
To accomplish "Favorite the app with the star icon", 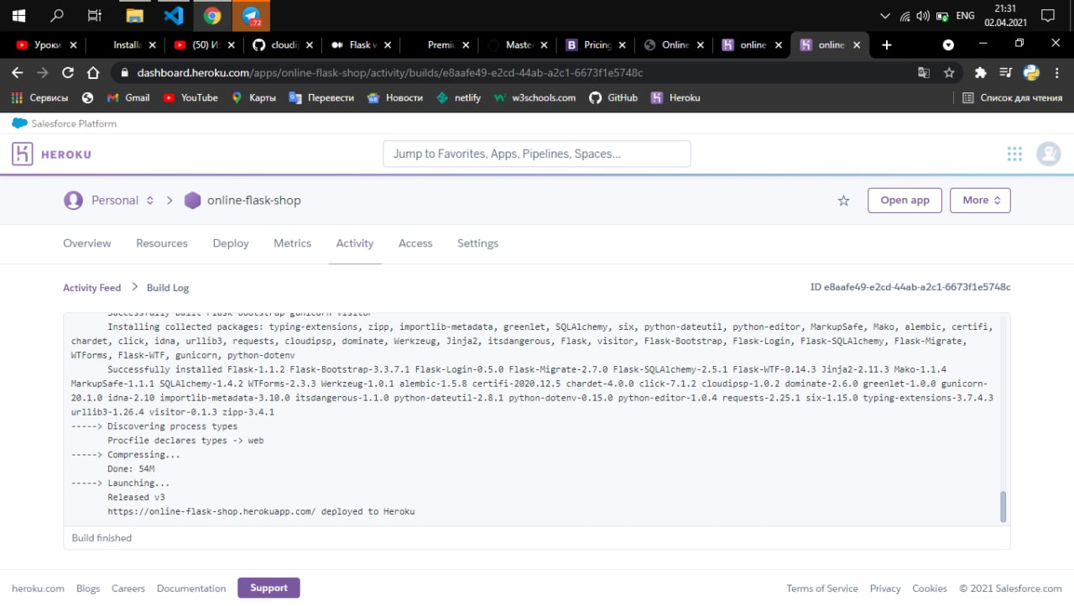I will [844, 201].
